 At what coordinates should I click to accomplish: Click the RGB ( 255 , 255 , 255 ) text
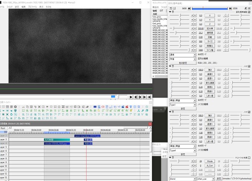click(x=207, y=63)
